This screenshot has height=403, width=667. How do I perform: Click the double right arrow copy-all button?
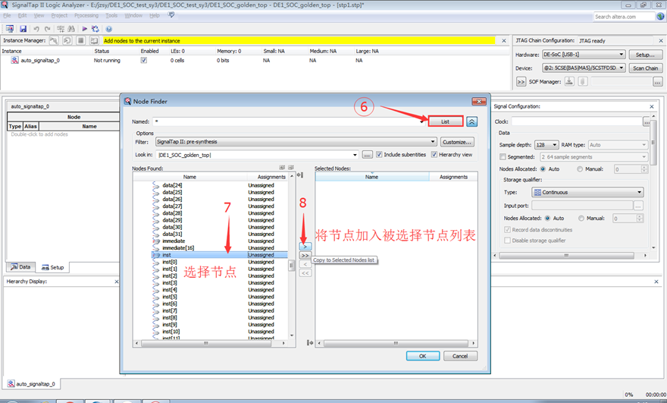click(305, 255)
